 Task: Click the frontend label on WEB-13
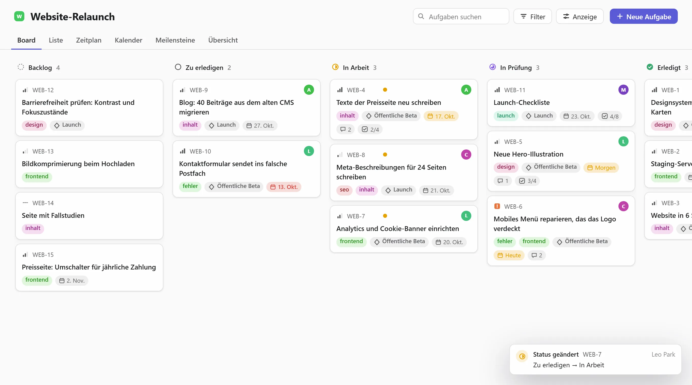tap(37, 176)
